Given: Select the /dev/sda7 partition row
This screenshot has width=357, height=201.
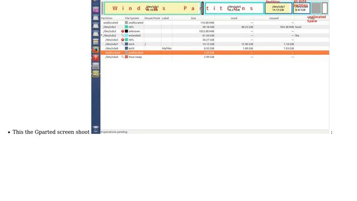Looking at the screenshot, I should tap(215, 44).
